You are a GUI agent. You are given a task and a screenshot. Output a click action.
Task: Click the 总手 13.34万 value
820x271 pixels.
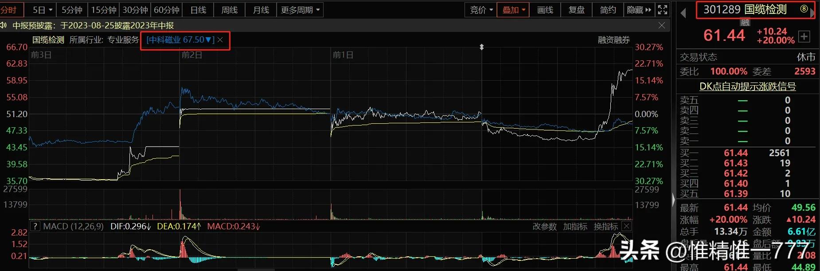coord(730,232)
